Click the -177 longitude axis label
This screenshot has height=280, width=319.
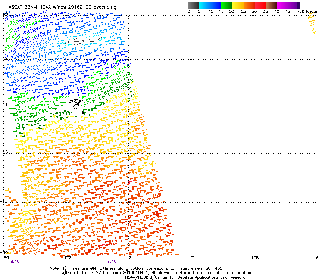coord(66,258)
